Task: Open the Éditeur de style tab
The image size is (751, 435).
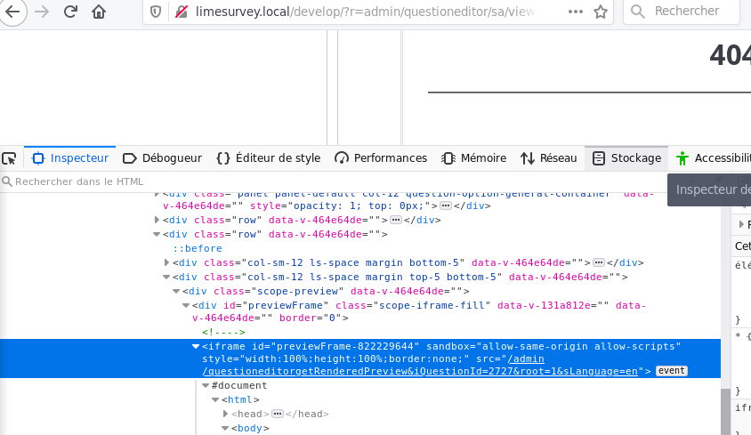Action: pyautogui.click(x=268, y=158)
